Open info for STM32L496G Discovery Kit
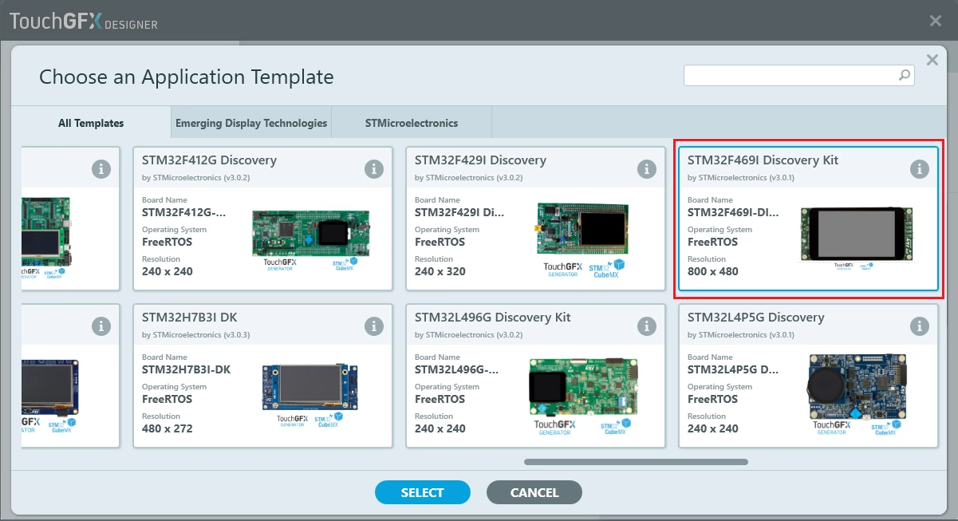 tap(647, 326)
